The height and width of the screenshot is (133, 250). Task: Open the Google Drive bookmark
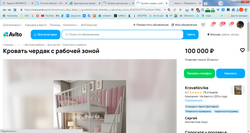pyautogui.click(x=62, y=16)
